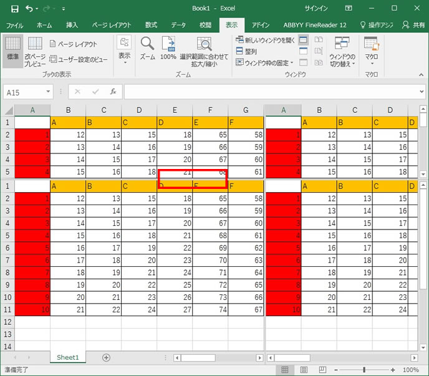Switch to the 校閲 tab
Viewport: 429px width, 376px height.
[205, 25]
